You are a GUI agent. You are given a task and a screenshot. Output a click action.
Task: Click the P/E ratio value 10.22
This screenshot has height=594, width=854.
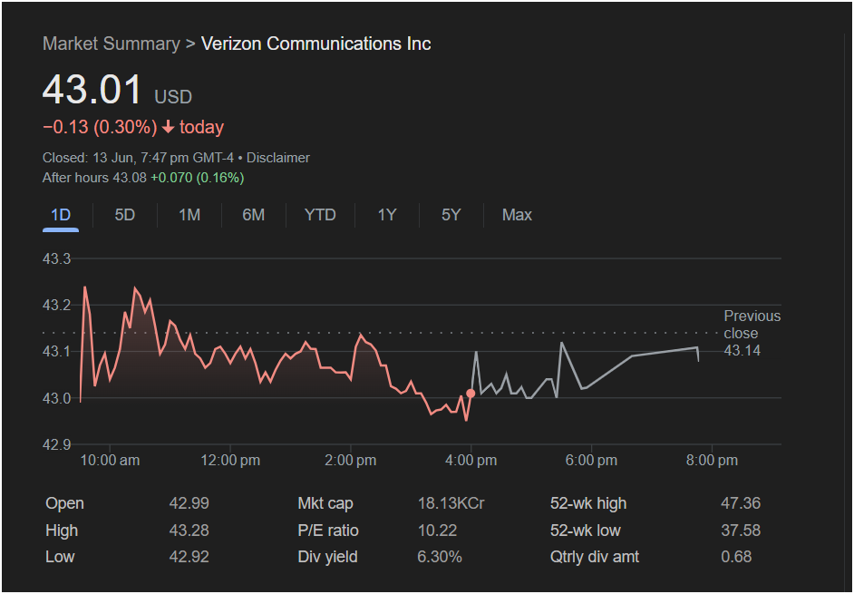[x=437, y=531]
